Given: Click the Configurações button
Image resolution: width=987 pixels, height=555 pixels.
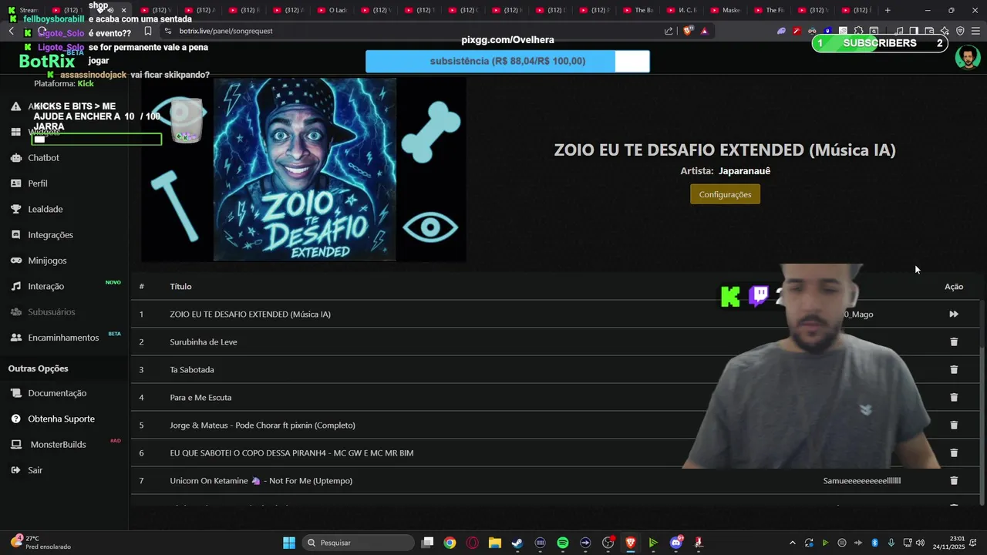Looking at the screenshot, I should 725,194.
